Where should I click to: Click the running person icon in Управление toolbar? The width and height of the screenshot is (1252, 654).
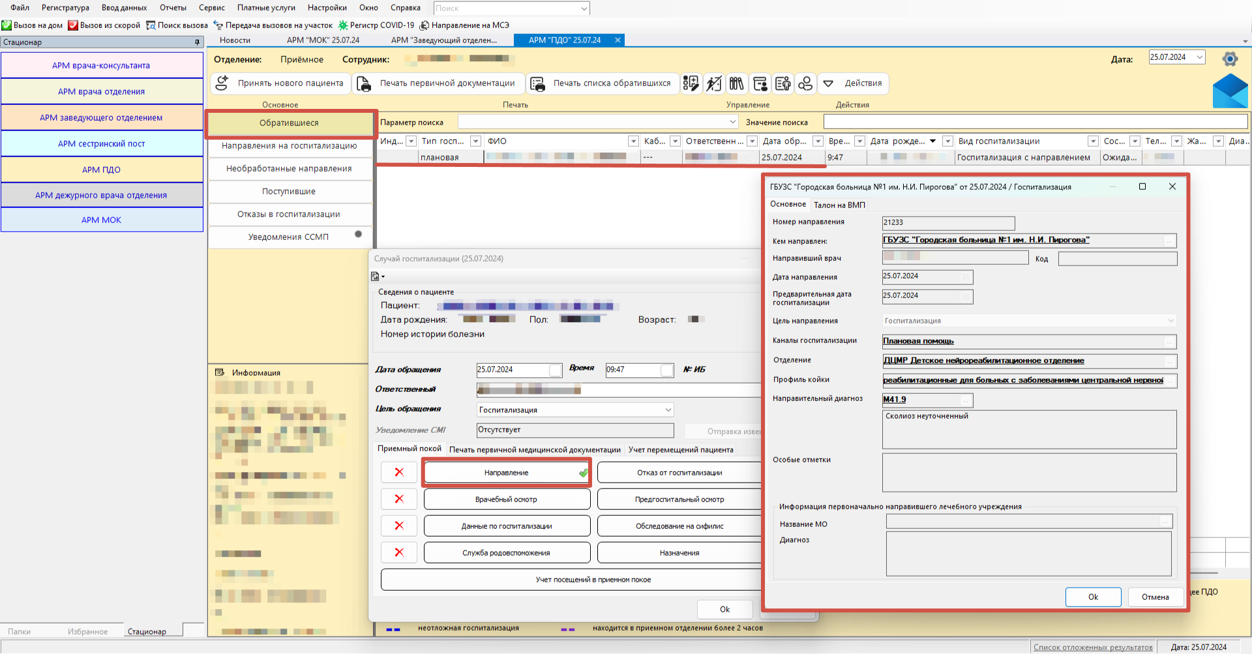click(714, 83)
